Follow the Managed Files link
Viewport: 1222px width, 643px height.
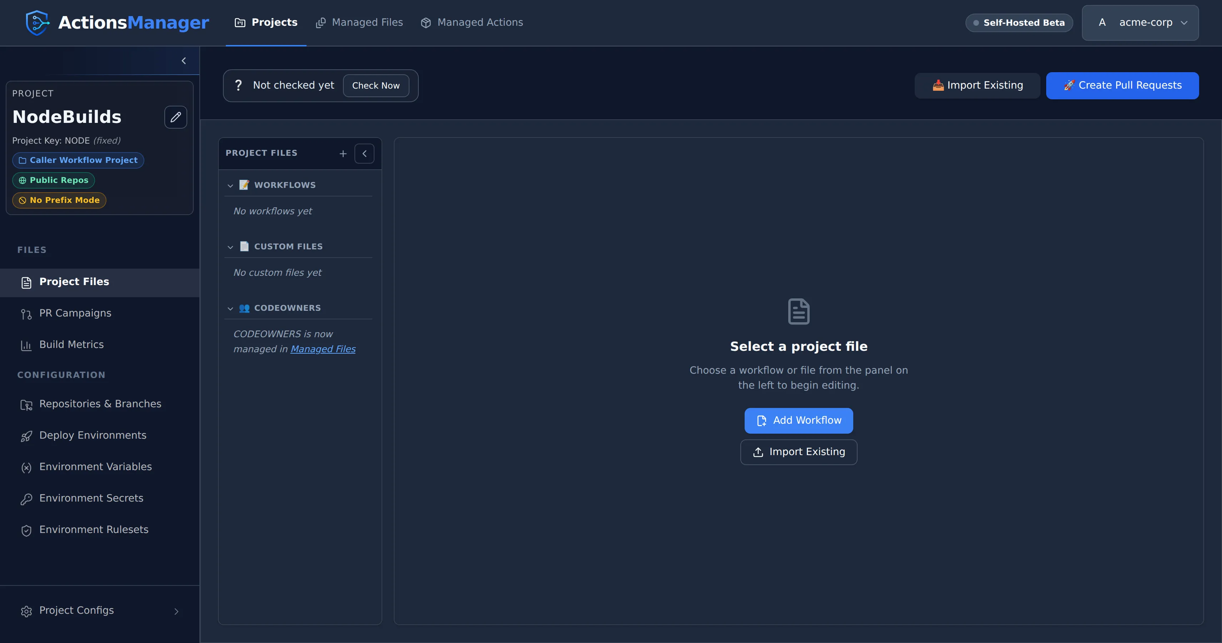[323, 349]
